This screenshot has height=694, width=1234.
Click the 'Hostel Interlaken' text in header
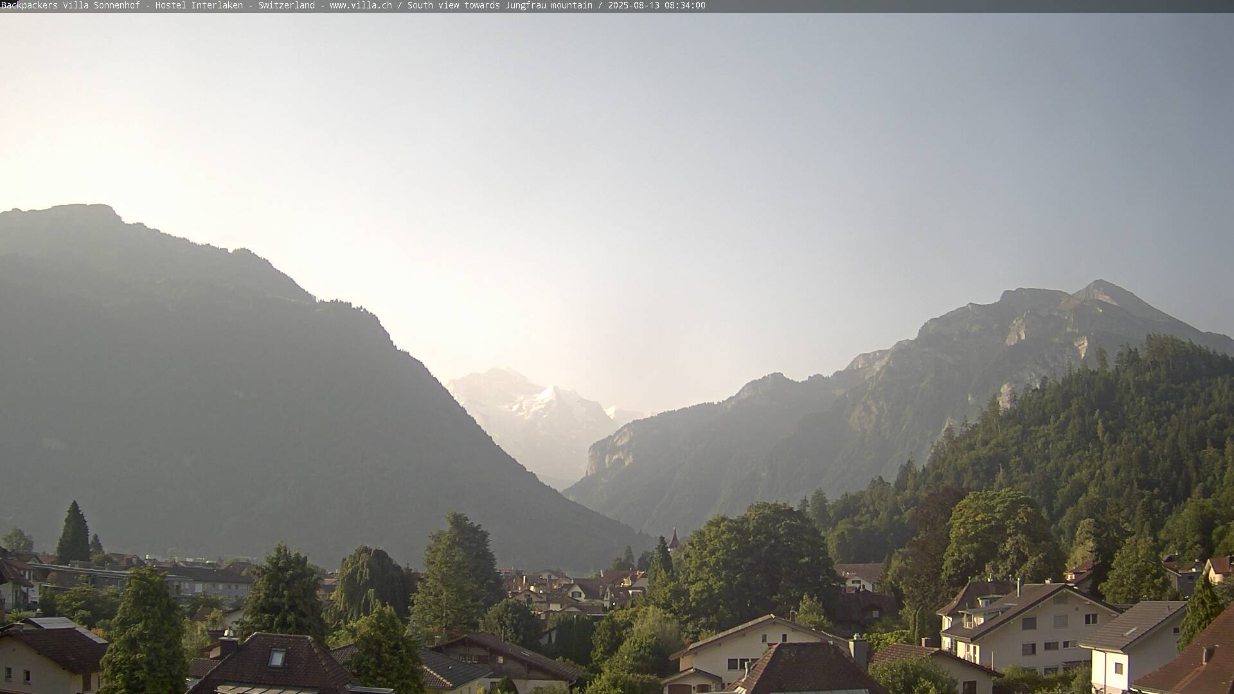199,5
